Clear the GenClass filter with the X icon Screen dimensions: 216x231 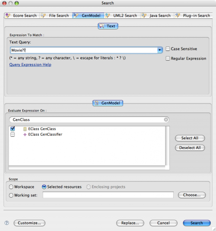pyautogui.click(x=166, y=120)
